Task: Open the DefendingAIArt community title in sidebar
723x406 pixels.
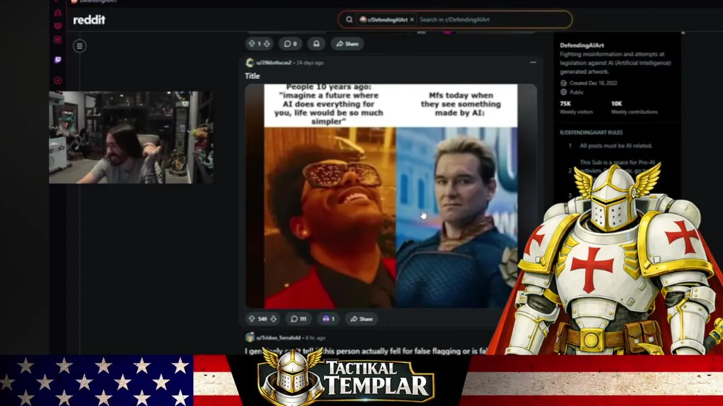Action: coord(582,45)
